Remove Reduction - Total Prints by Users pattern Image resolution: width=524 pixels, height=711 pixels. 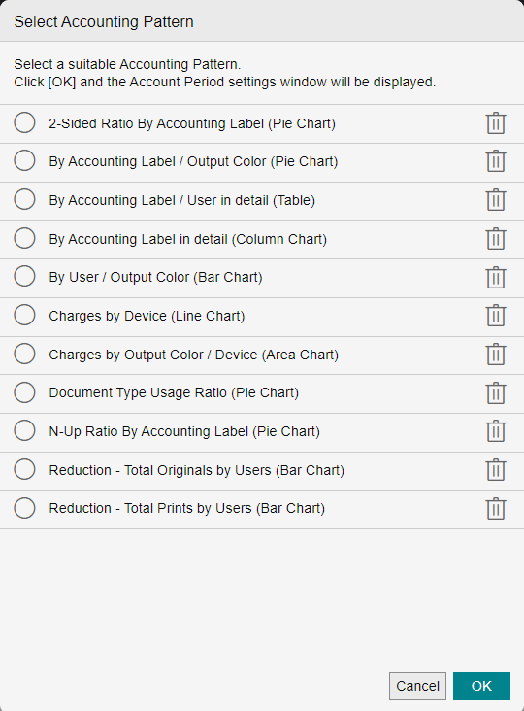pos(496,508)
